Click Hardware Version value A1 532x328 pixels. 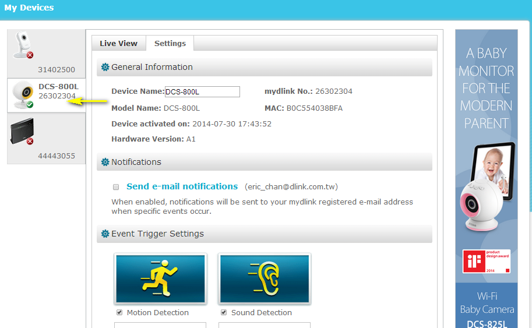click(x=191, y=139)
